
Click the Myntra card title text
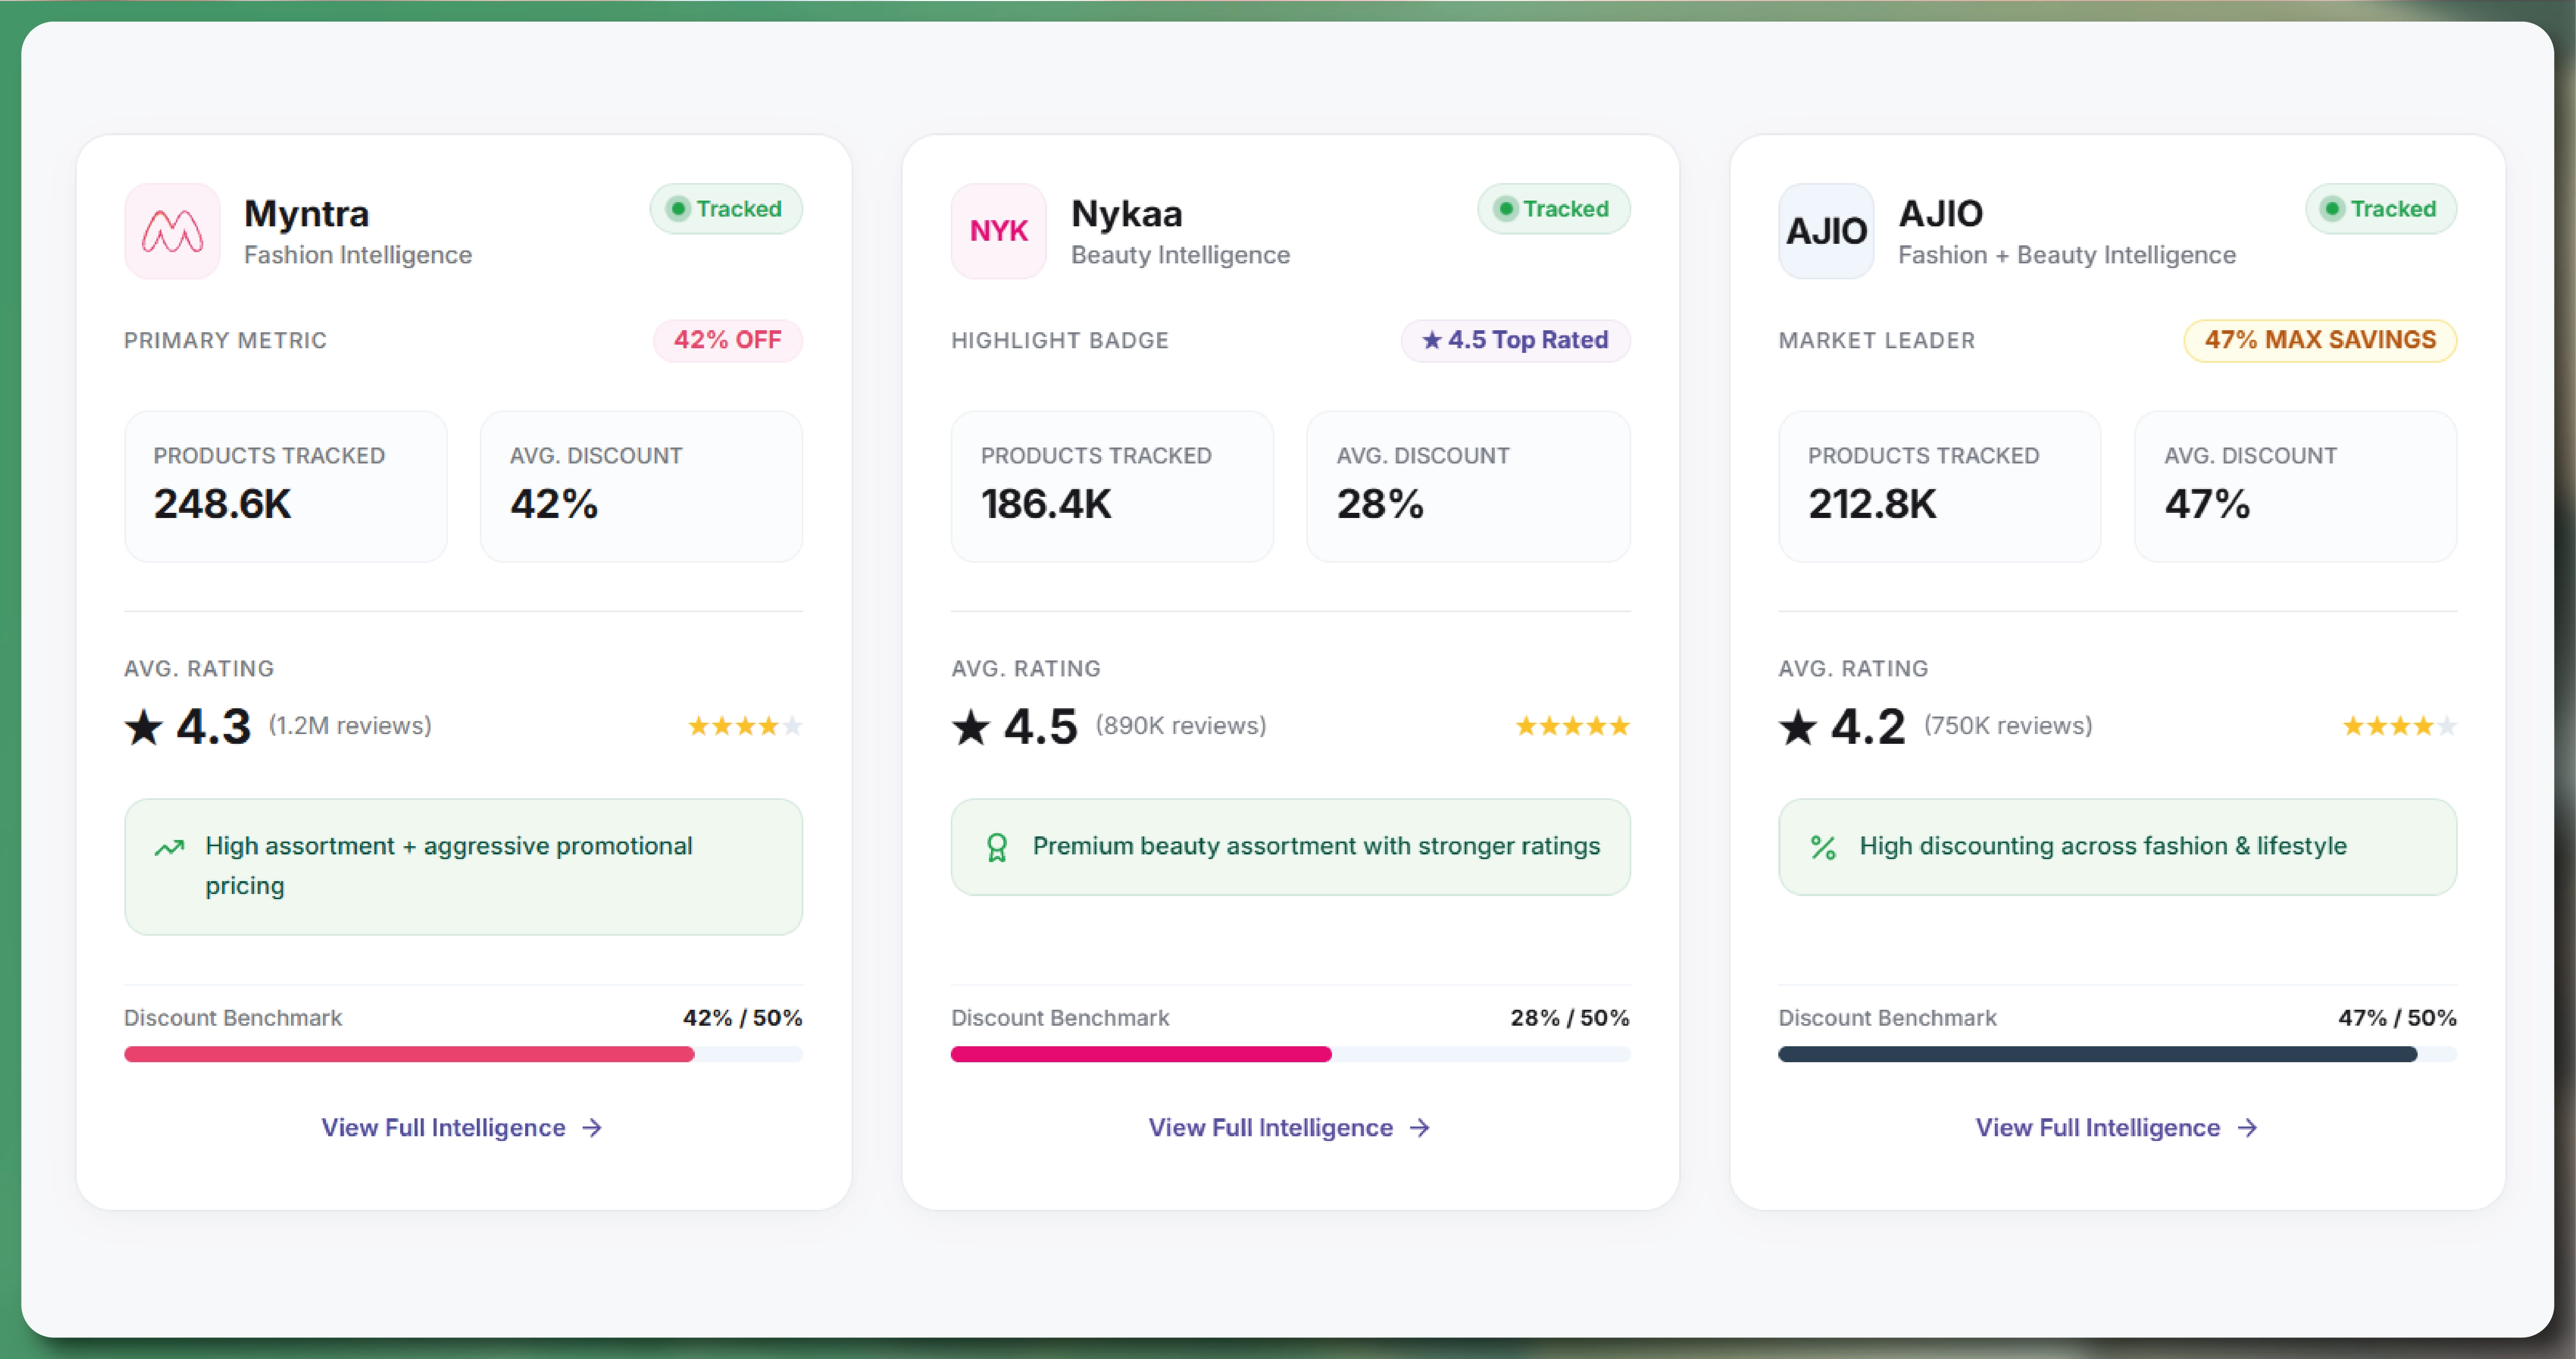[306, 214]
